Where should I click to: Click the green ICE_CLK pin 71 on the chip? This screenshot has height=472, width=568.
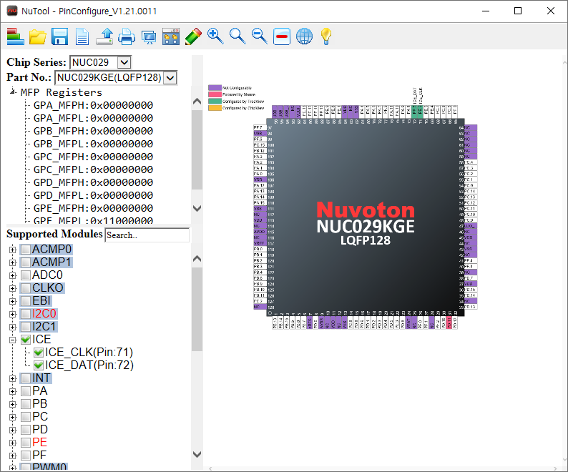(420, 111)
